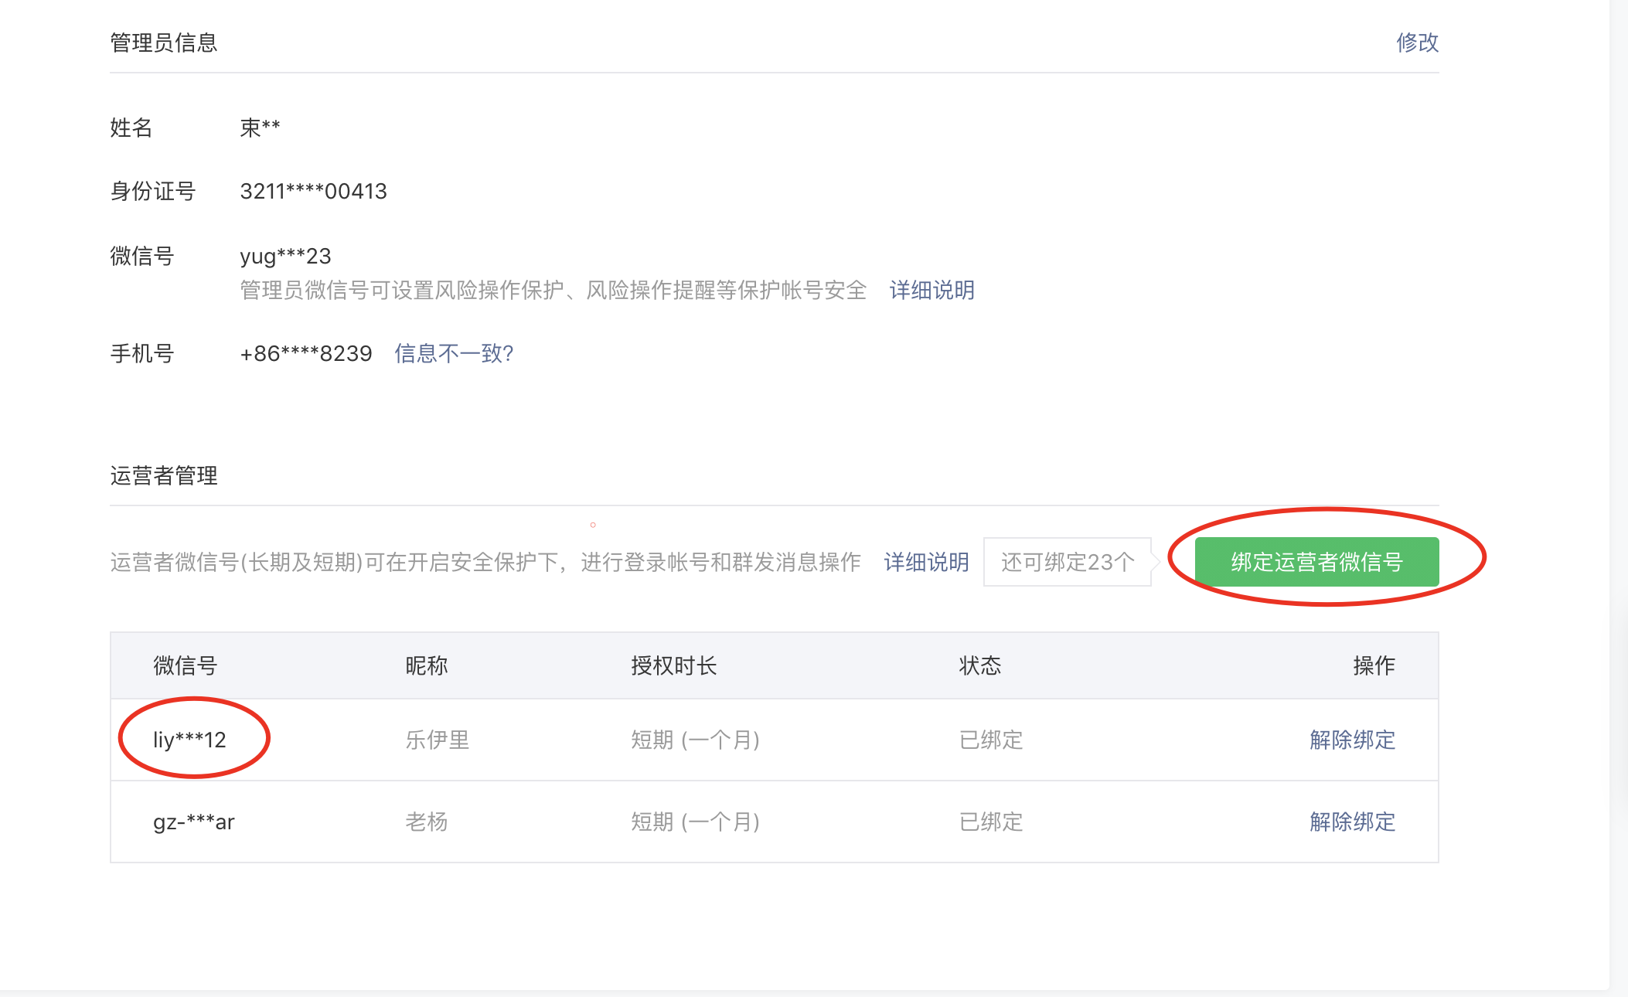Click the 信息不一致? link beside phone number
The height and width of the screenshot is (997, 1628).
pos(454,354)
